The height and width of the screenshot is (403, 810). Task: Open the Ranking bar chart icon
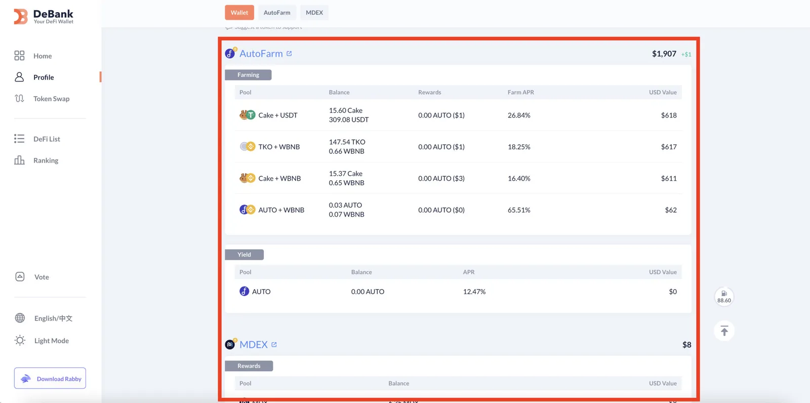point(19,160)
